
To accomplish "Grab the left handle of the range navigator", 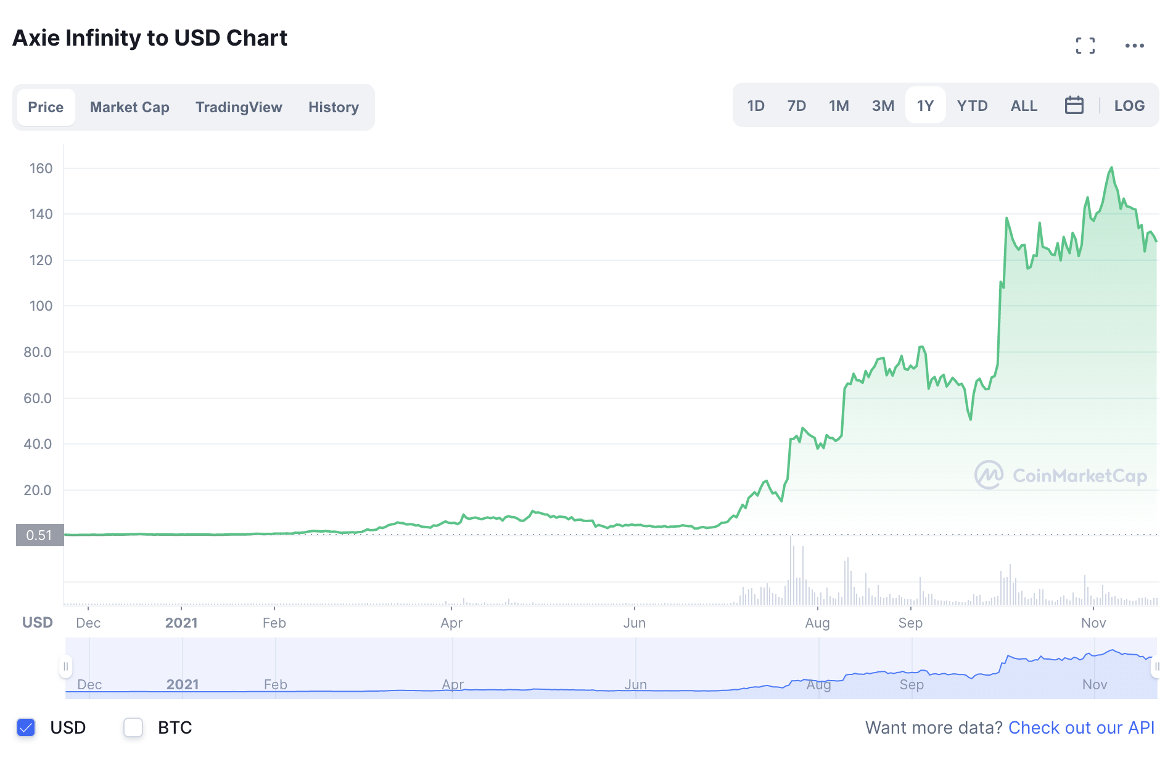I will [x=65, y=666].
